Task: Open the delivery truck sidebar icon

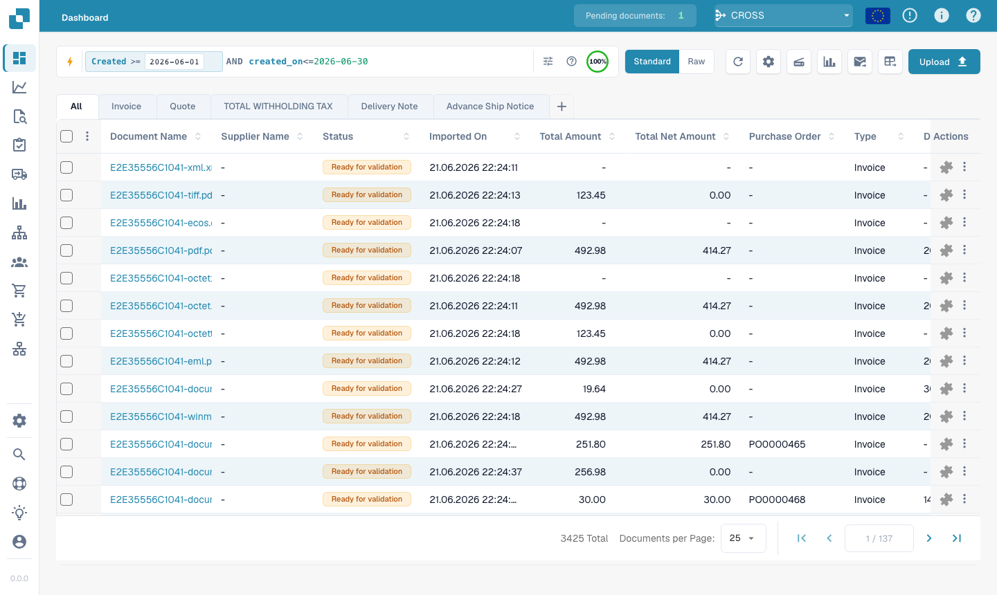Action: pyautogui.click(x=19, y=174)
